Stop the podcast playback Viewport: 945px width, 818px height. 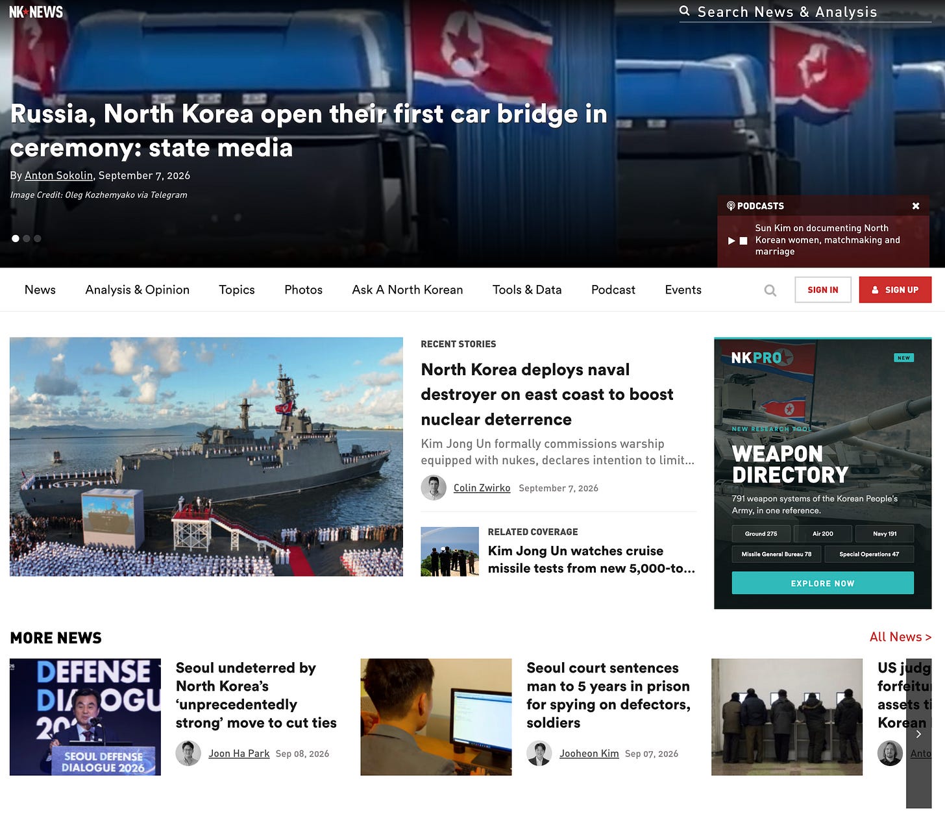(744, 240)
